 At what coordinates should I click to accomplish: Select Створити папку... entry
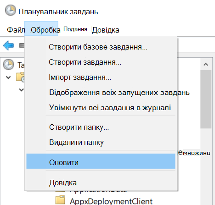(101, 127)
